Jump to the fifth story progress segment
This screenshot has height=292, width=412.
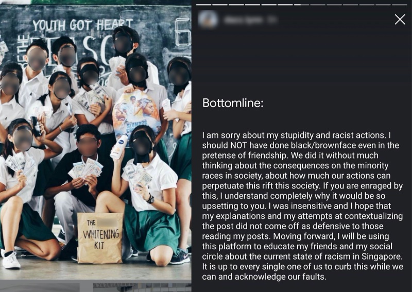(269, 5)
